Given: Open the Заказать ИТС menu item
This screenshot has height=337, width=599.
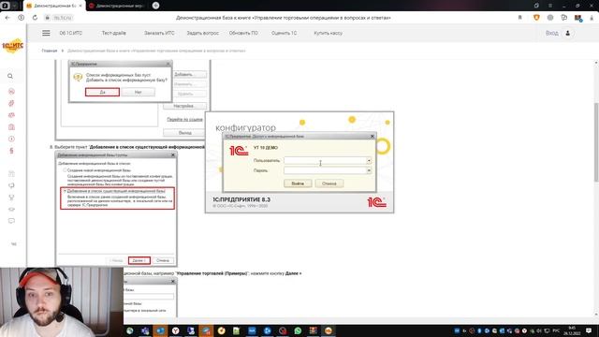Looking at the screenshot, I should (159, 34).
